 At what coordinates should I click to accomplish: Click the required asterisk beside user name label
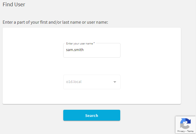[x=94, y=43]
